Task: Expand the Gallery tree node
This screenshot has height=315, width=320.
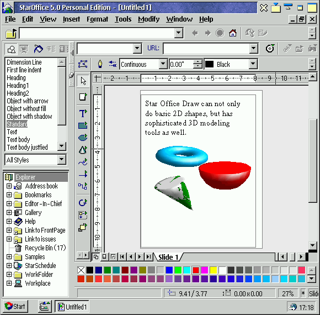Action: [9, 213]
